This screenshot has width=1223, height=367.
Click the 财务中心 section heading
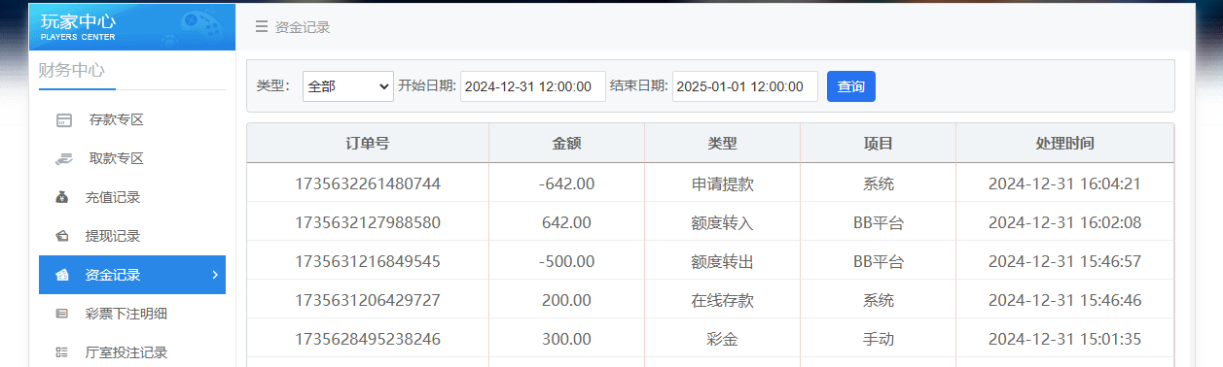coord(71,70)
